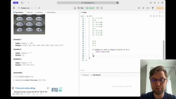
Task: Click the privacy shield icon
Action: 13,88
